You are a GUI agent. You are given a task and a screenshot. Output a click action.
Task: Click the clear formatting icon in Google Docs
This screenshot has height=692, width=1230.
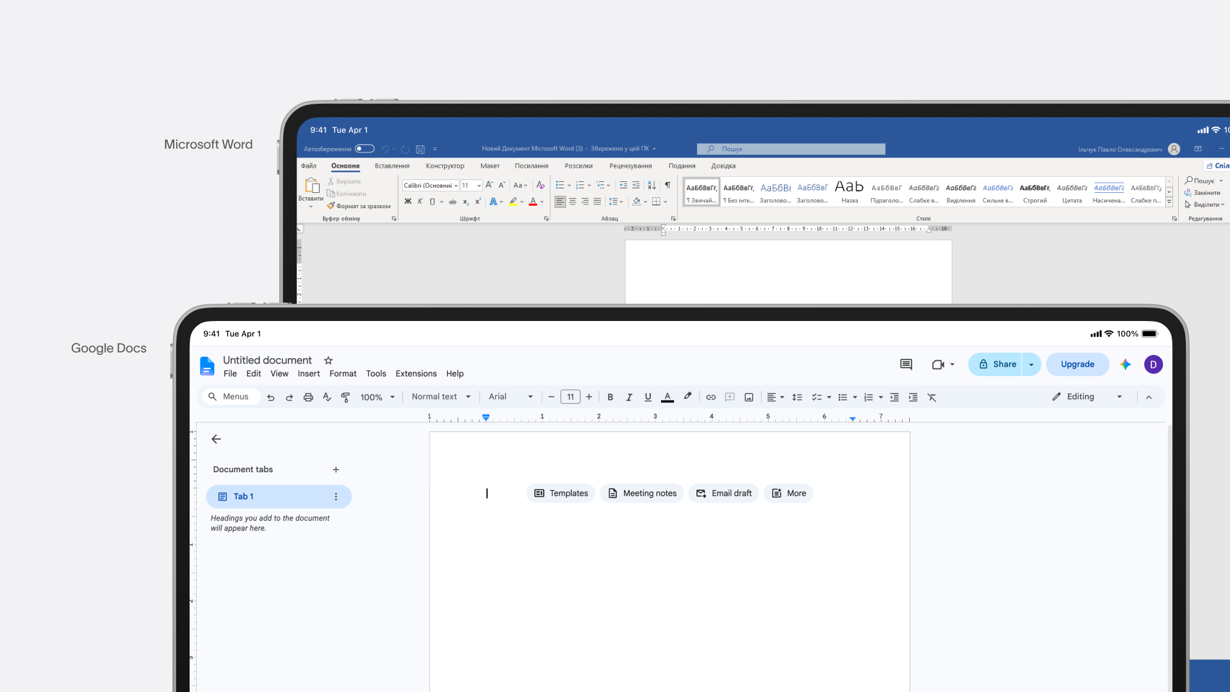pos(932,397)
